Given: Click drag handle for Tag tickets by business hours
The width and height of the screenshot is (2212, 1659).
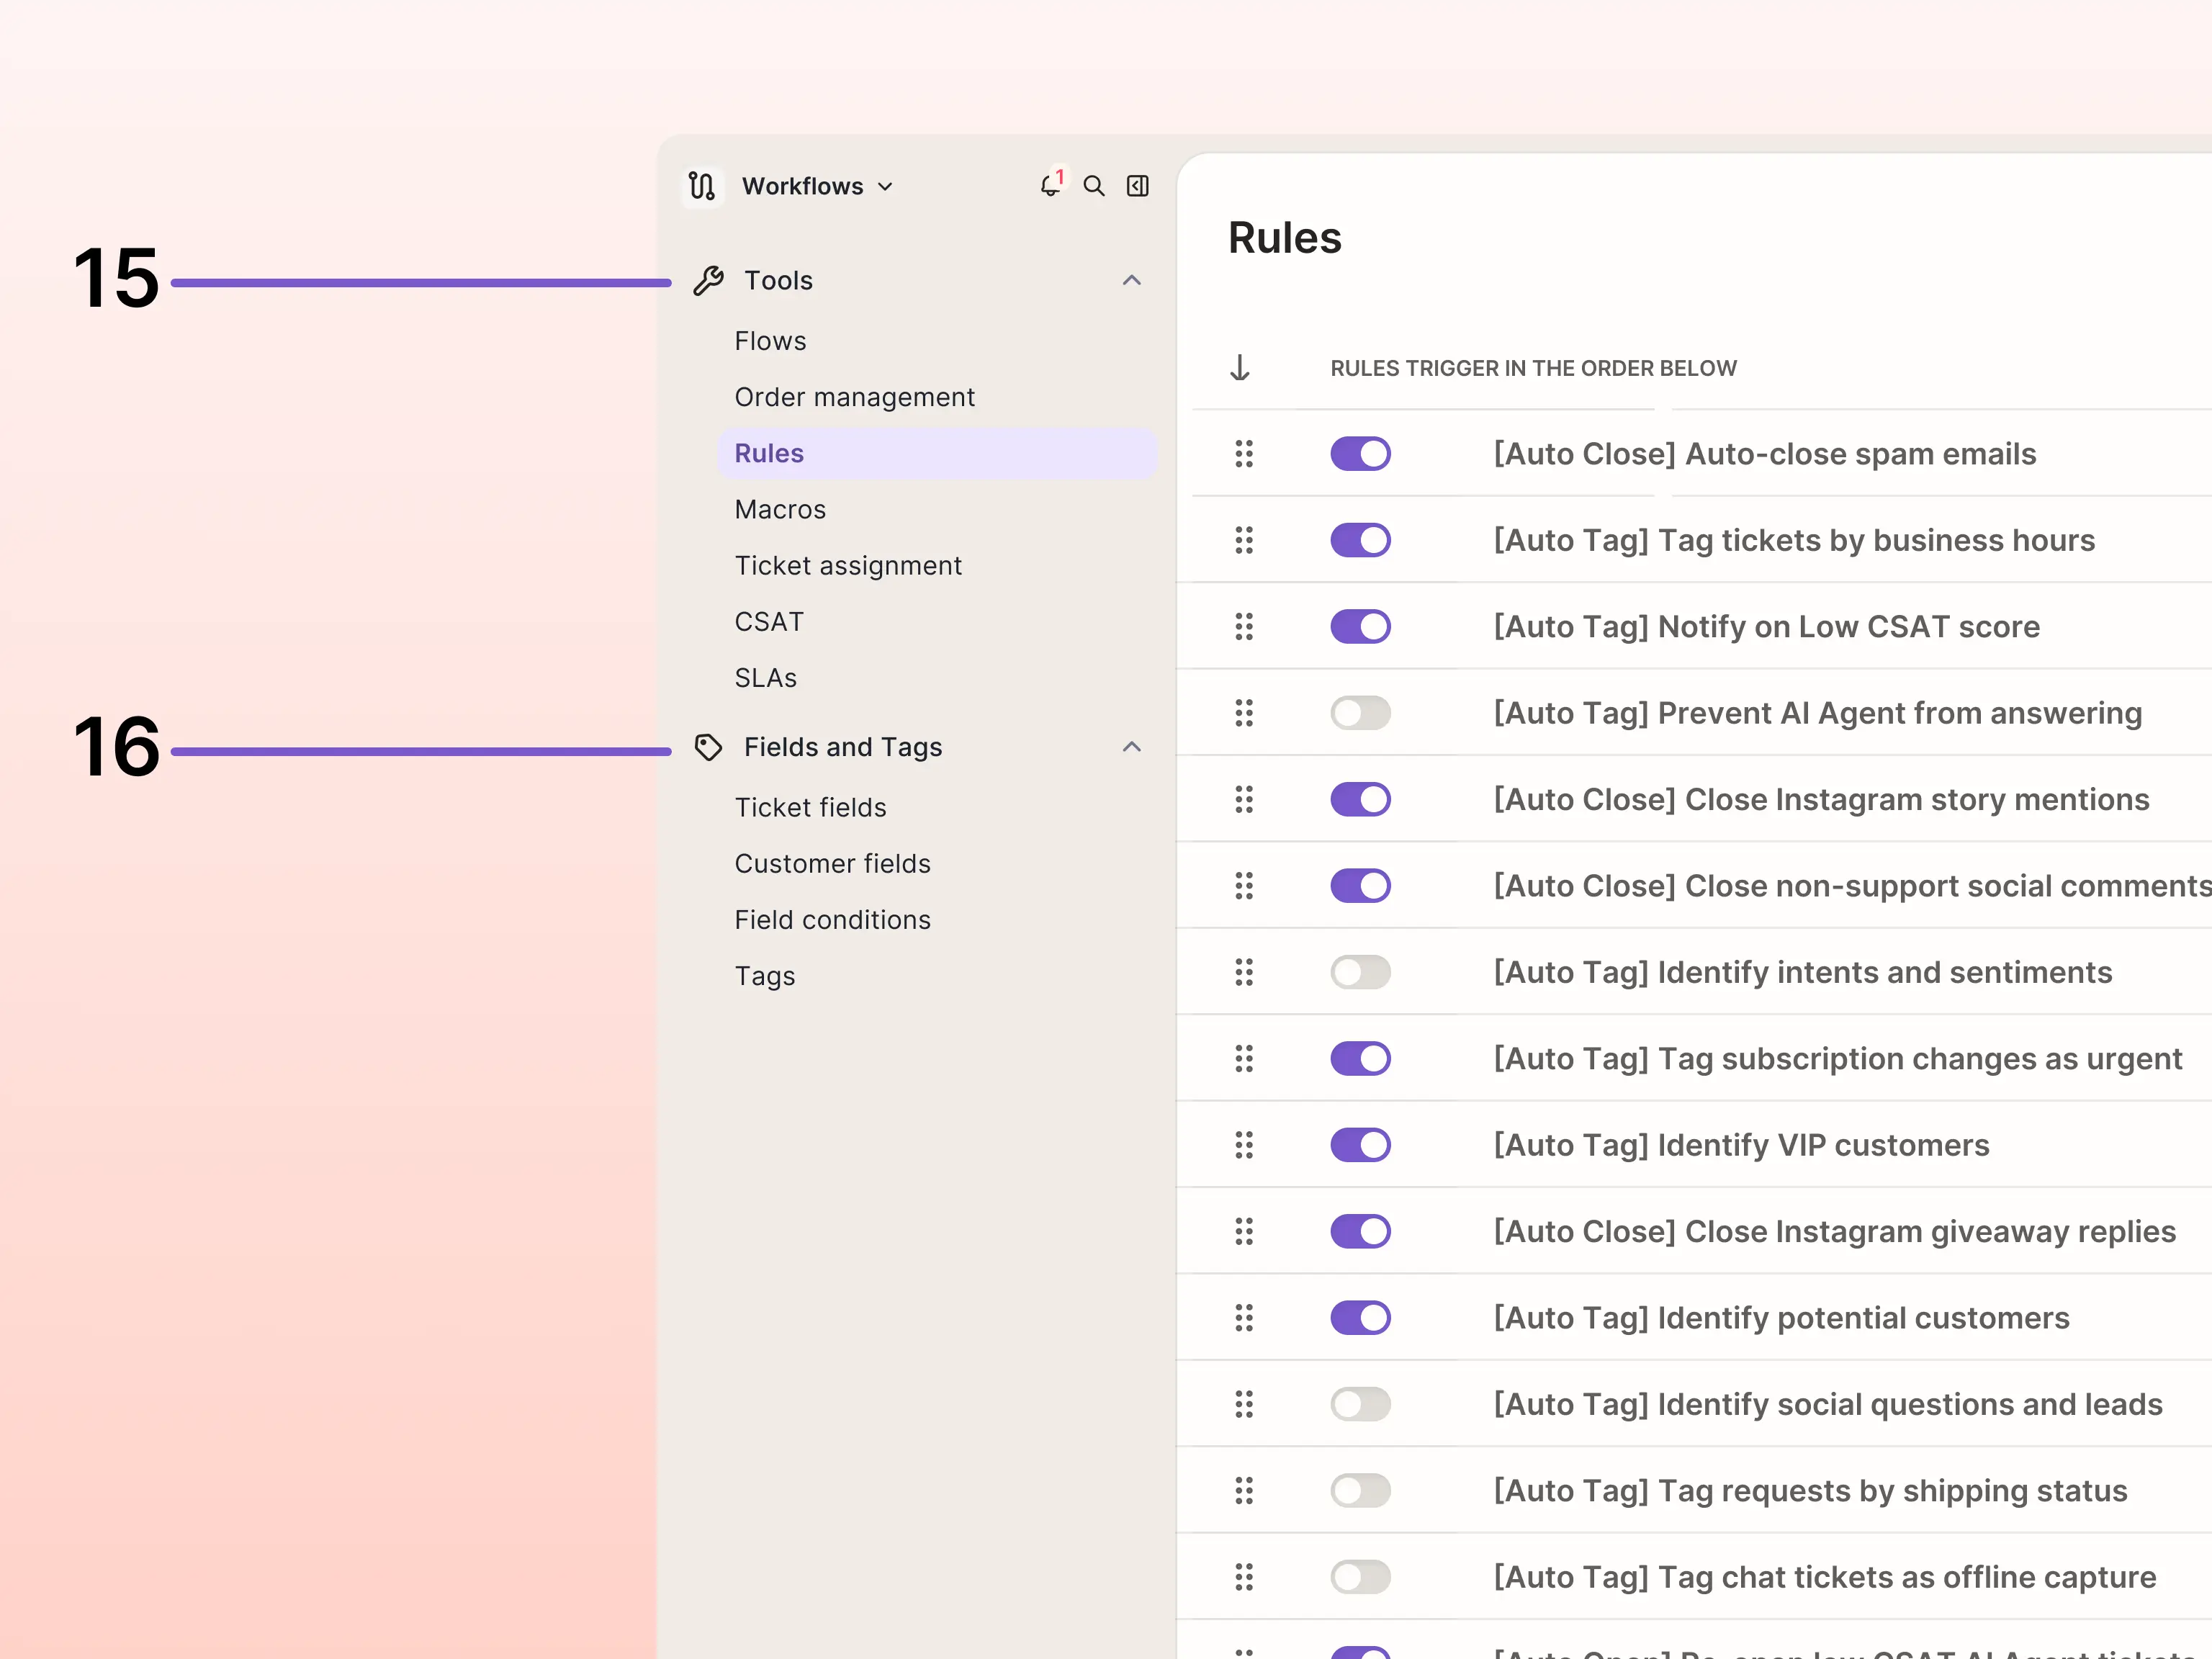Looking at the screenshot, I should 1244,540.
